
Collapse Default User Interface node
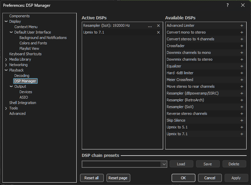pos(11,32)
